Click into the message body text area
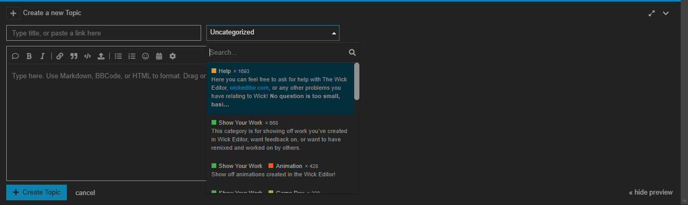The image size is (688, 205). click(107, 123)
